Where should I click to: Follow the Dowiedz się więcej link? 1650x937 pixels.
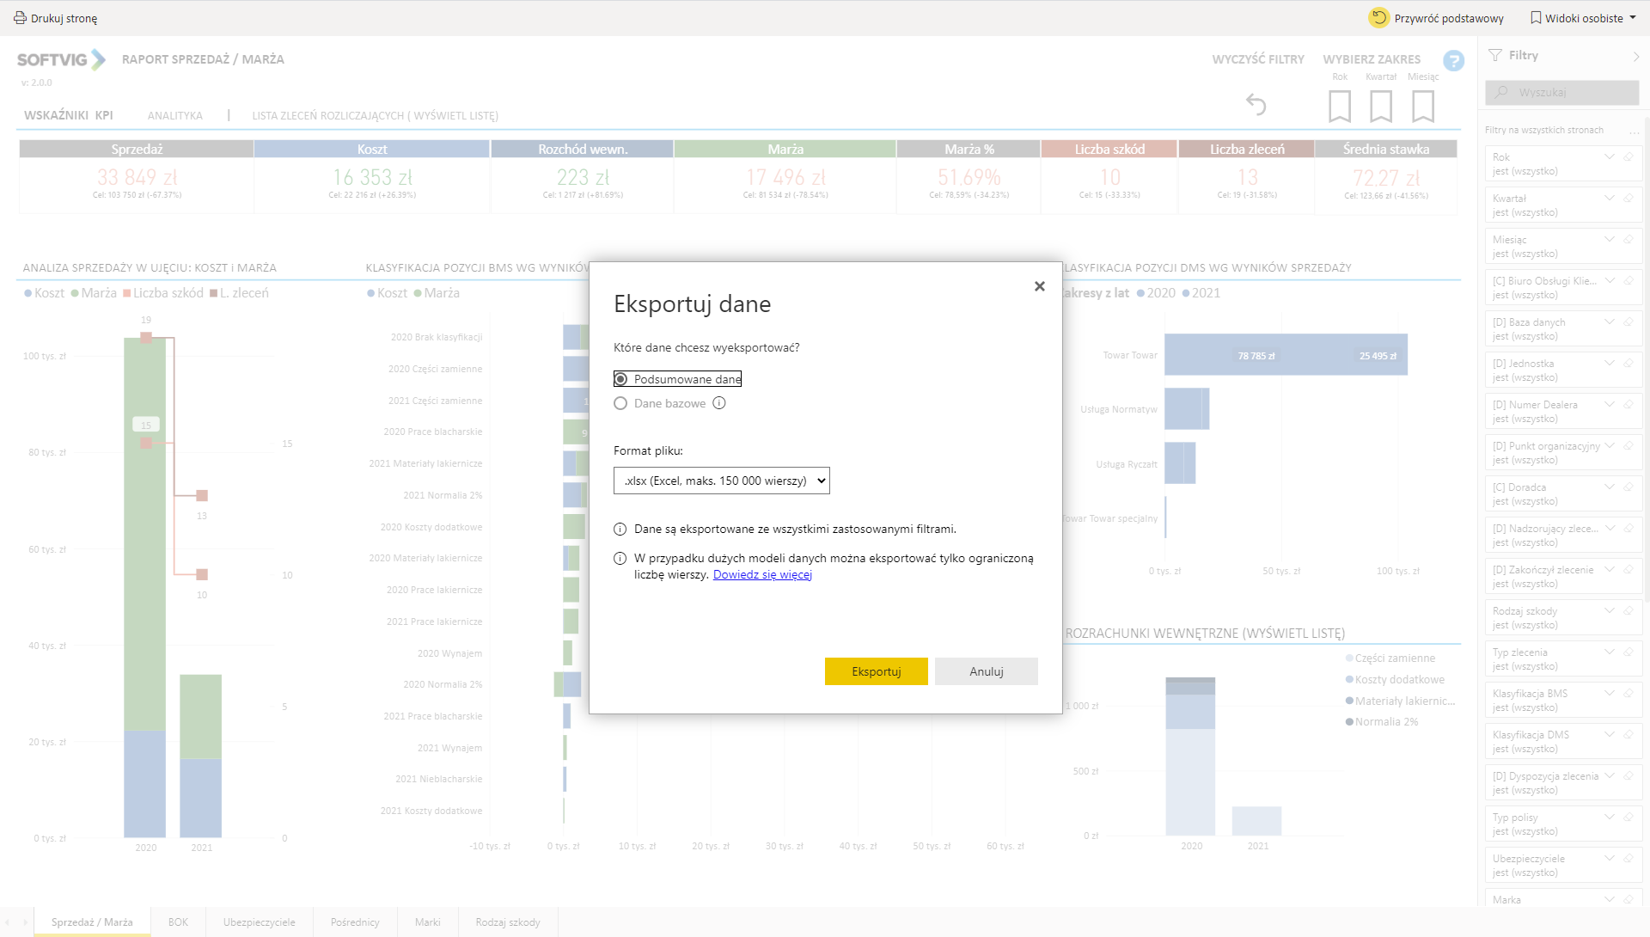761,574
